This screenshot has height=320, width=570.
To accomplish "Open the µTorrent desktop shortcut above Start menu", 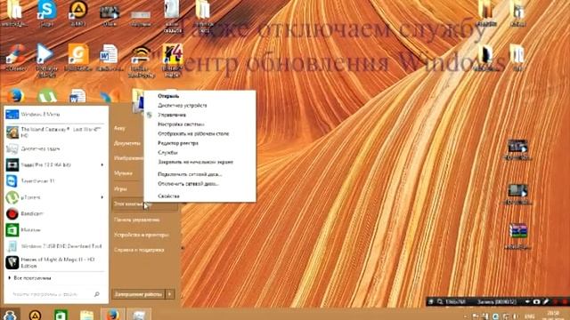I will coord(47,96).
